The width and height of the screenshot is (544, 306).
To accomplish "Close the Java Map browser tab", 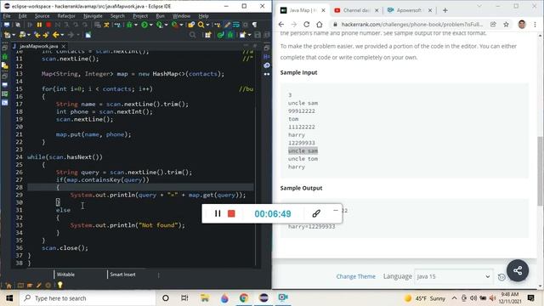I will [323, 10].
